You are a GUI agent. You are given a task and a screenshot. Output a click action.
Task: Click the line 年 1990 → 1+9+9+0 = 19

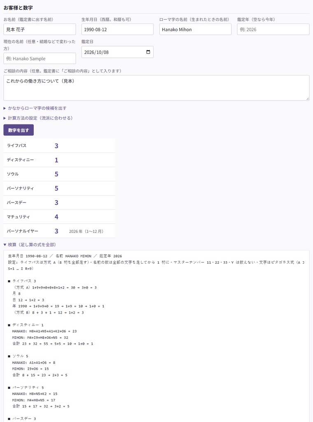pos(58,306)
